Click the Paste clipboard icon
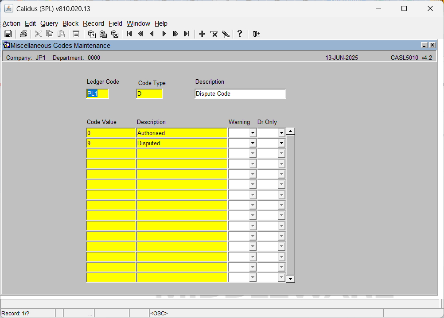Viewport: 444px width, 318px height. [x=61, y=34]
